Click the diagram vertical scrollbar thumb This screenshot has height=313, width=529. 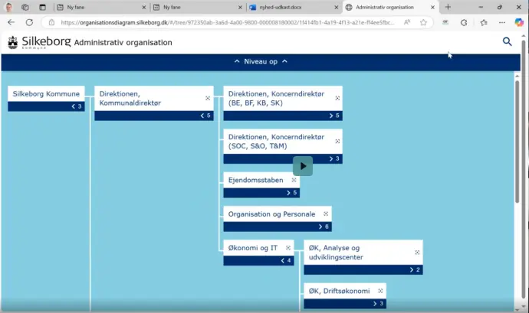(517, 142)
